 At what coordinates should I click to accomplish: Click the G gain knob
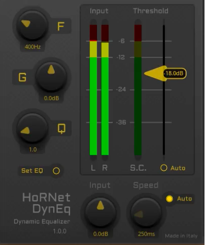coord(51,76)
